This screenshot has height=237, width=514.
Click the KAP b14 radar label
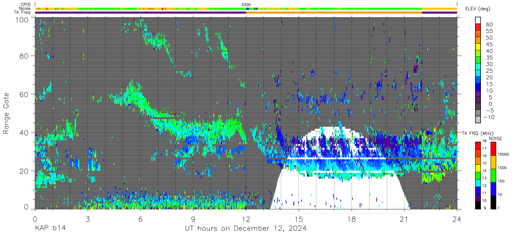click(x=50, y=228)
